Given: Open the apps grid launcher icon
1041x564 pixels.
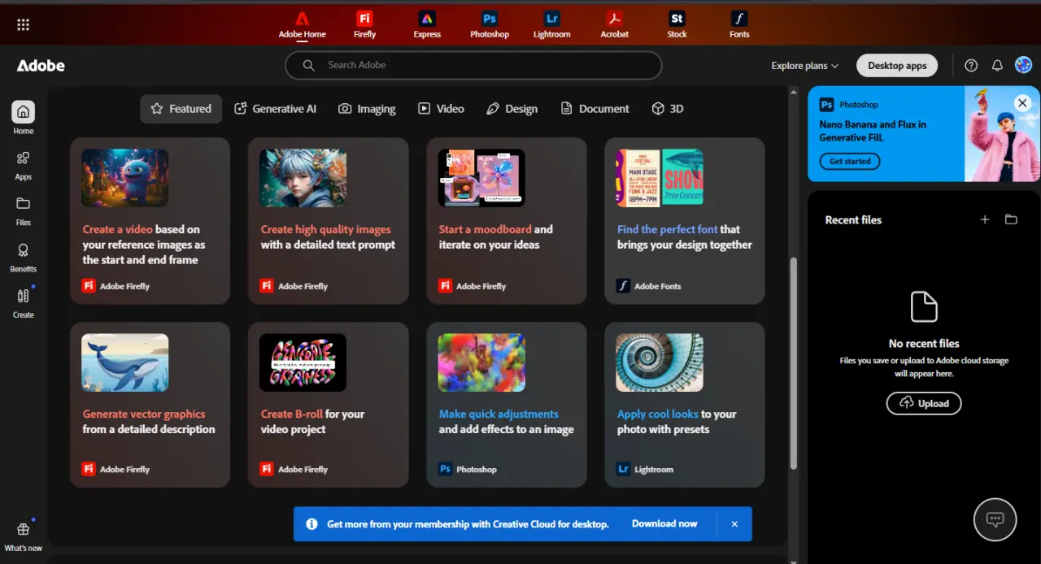Looking at the screenshot, I should coord(23,24).
